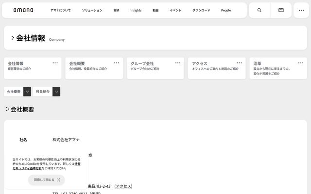Viewport: 311px width, 194px height.
Task: Open the 実績 menu item
Action: pos(116,10)
